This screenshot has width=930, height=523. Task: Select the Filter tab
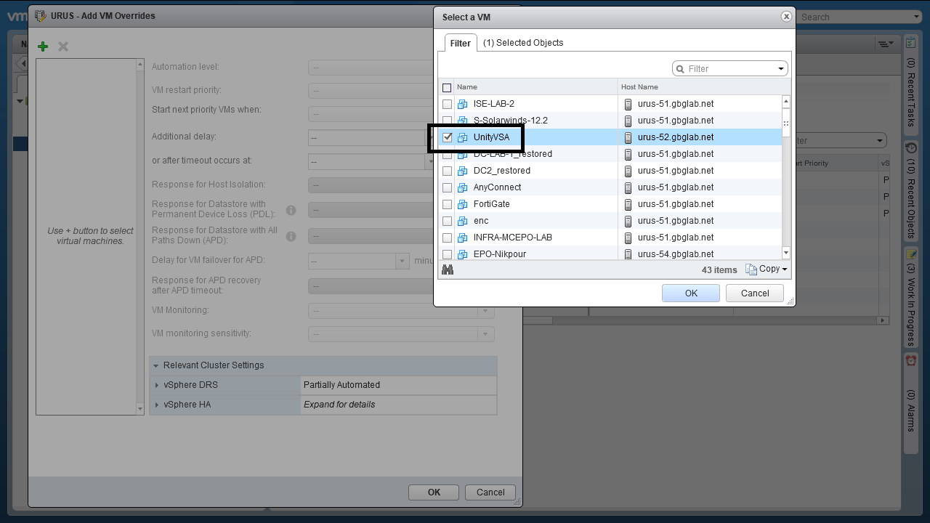pyautogui.click(x=460, y=43)
